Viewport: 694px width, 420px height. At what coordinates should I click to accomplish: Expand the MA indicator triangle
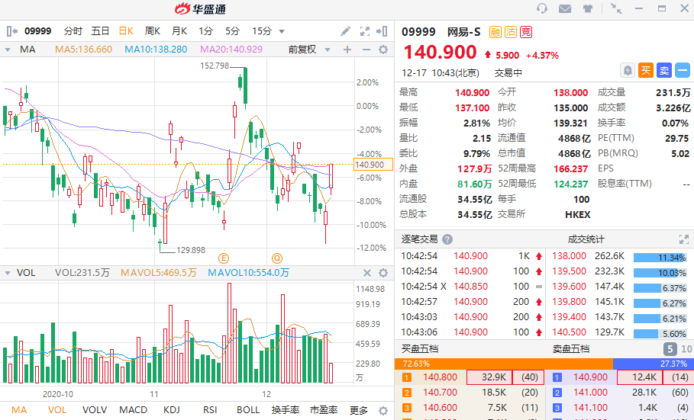pyautogui.click(x=8, y=50)
